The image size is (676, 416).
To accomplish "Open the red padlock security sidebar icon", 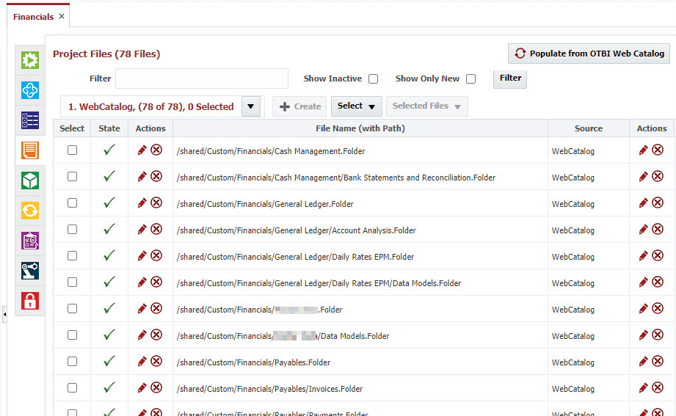I will pyautogui.click(x=30, y=301).
